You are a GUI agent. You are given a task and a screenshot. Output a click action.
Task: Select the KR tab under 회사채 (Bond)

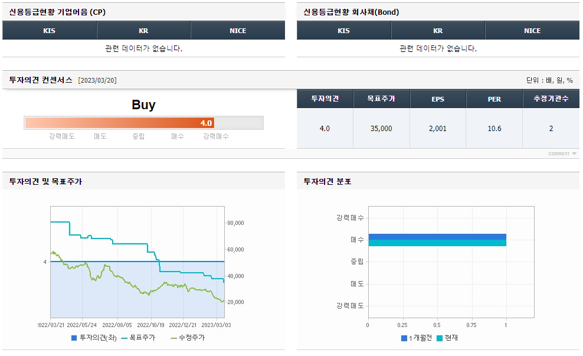pyautogui.click(x=438, y=30)
